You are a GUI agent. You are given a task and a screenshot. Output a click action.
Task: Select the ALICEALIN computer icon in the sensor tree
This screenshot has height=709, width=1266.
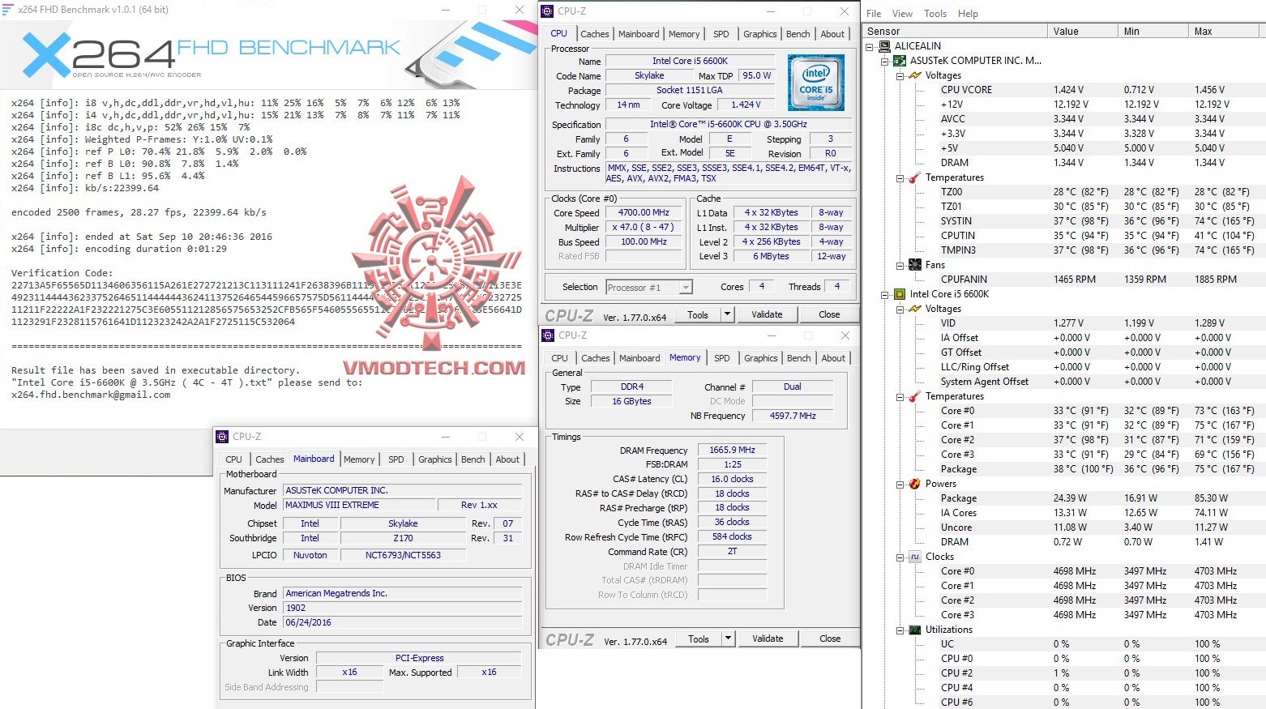coord(885,46)
